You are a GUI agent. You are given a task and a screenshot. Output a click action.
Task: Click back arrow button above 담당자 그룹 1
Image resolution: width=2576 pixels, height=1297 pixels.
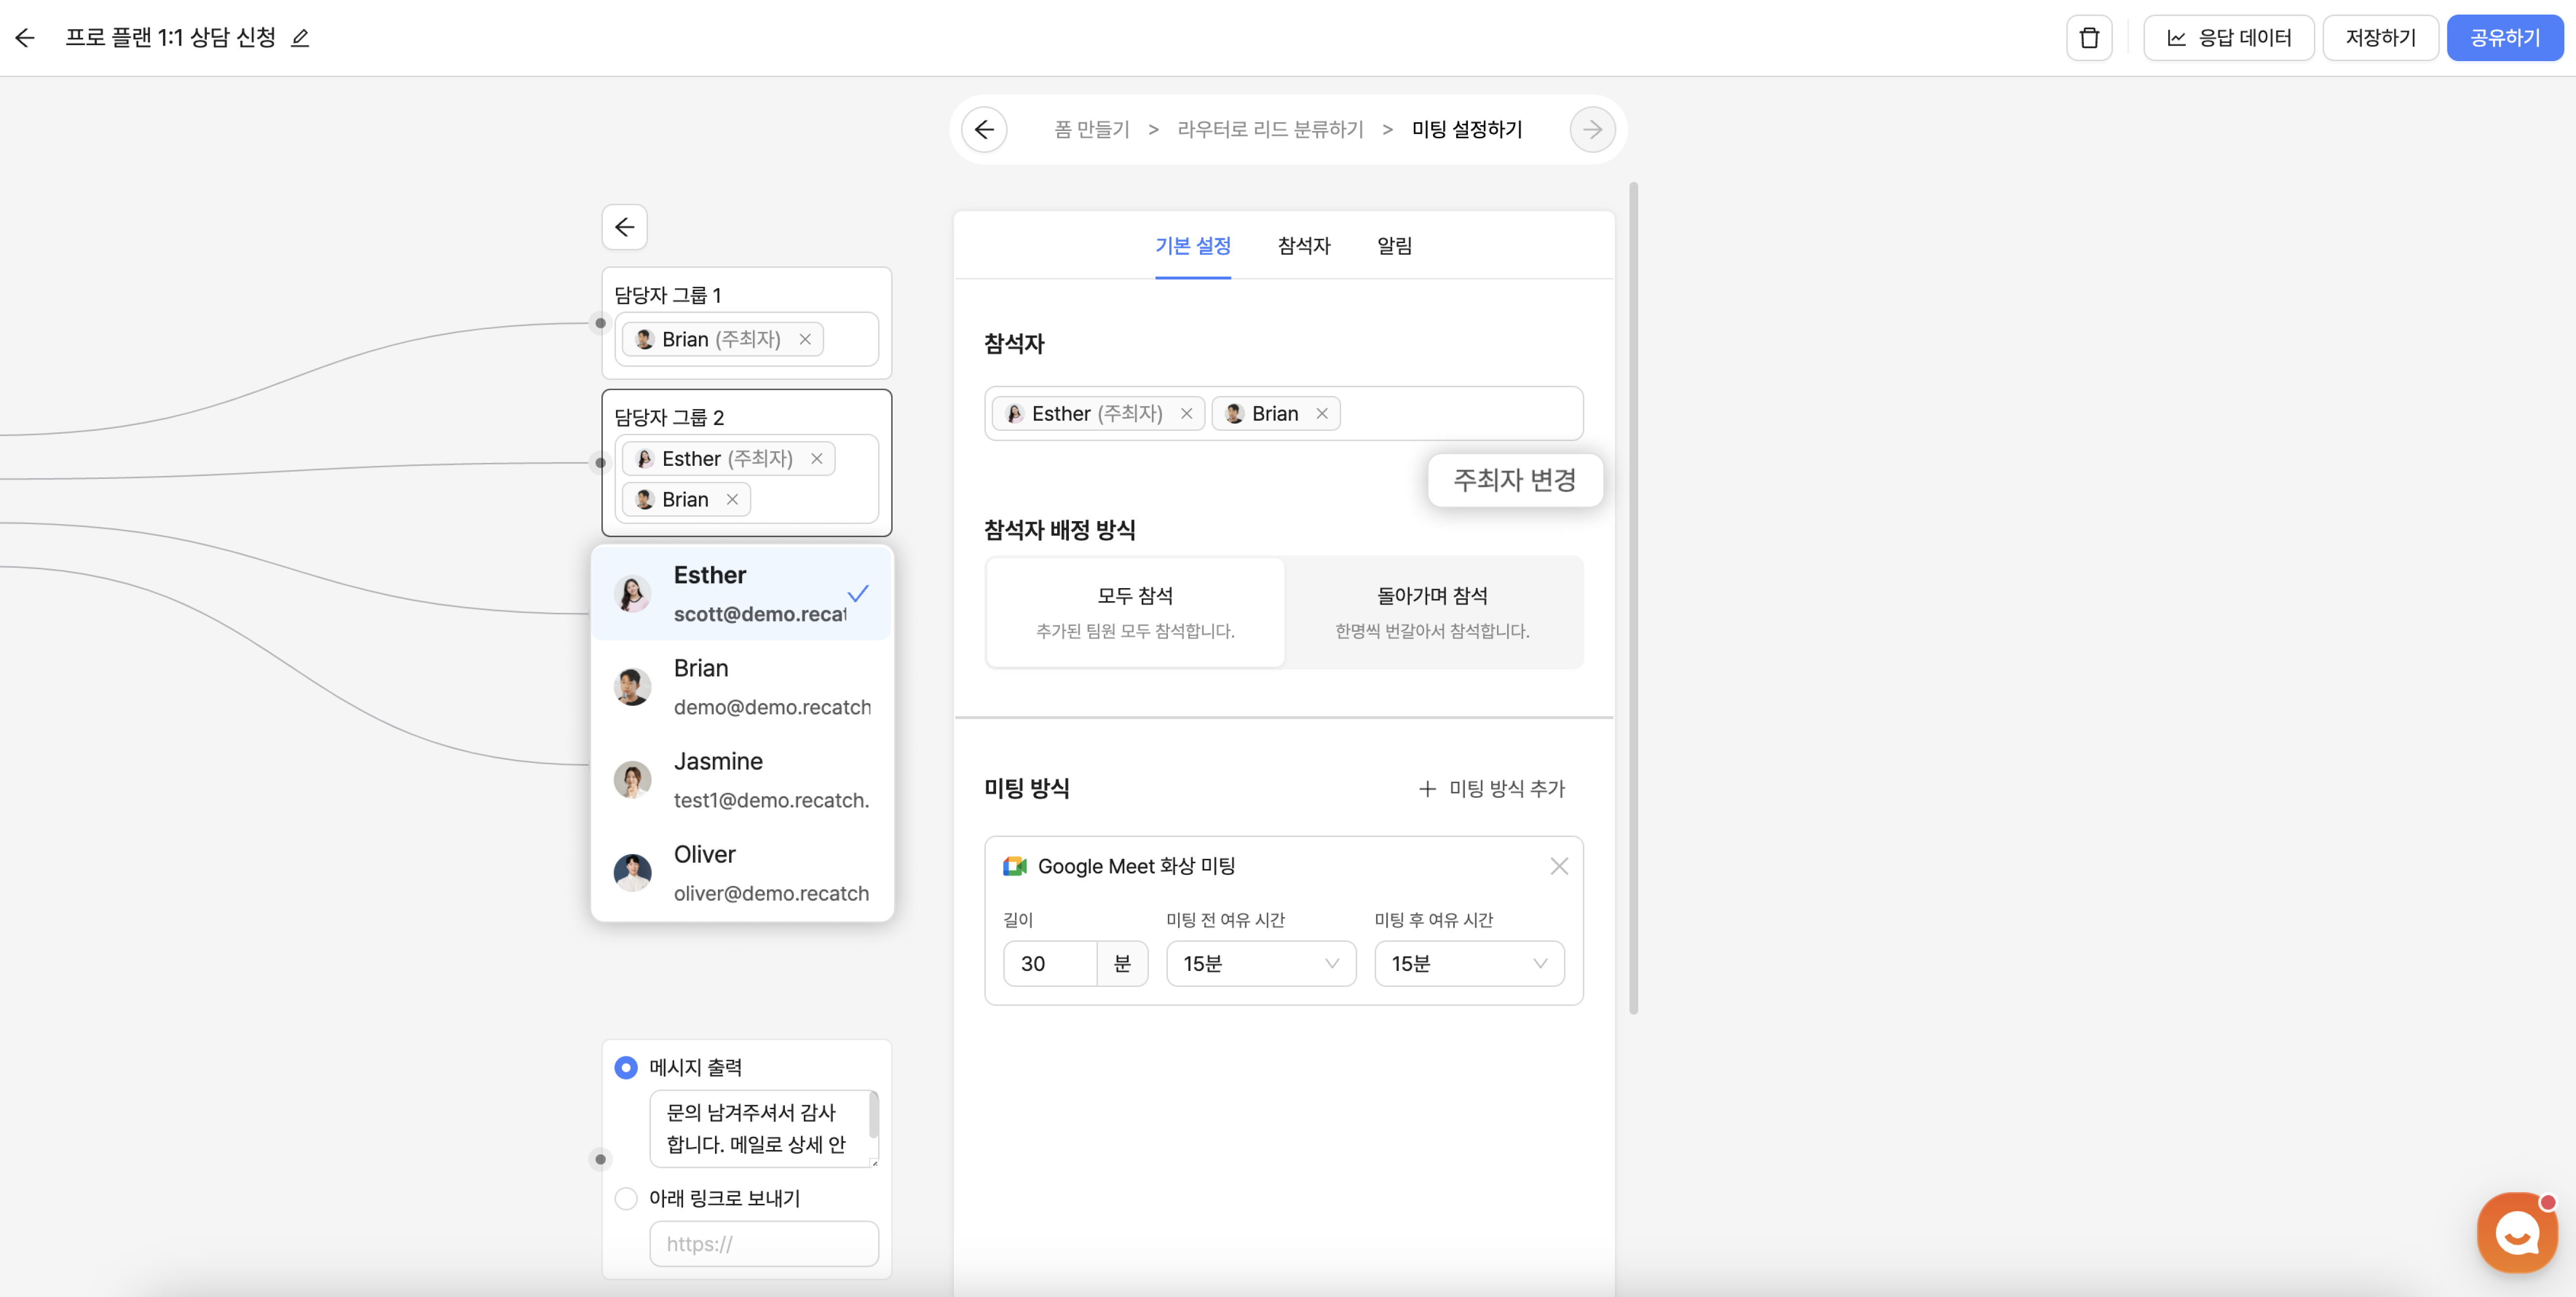[x=624, y=227]
